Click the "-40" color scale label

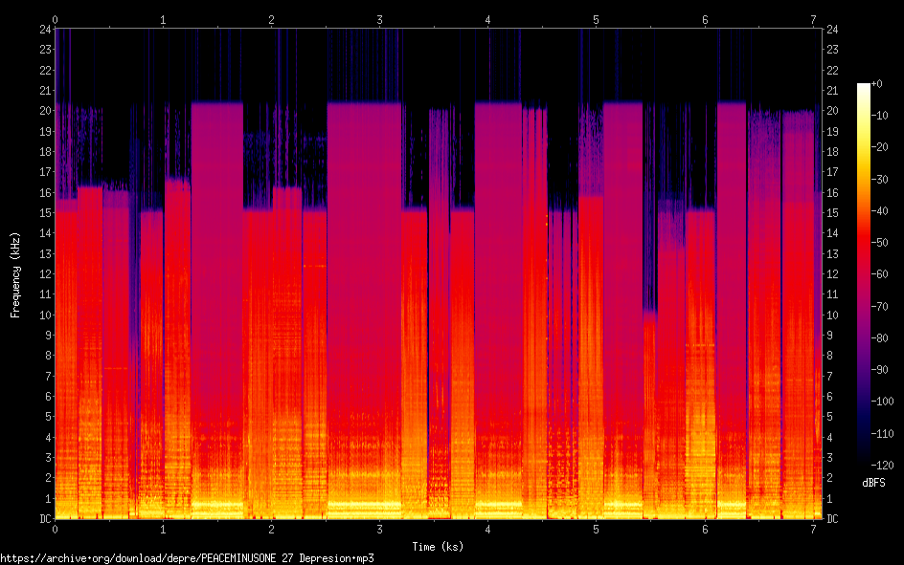pos(879,211)
